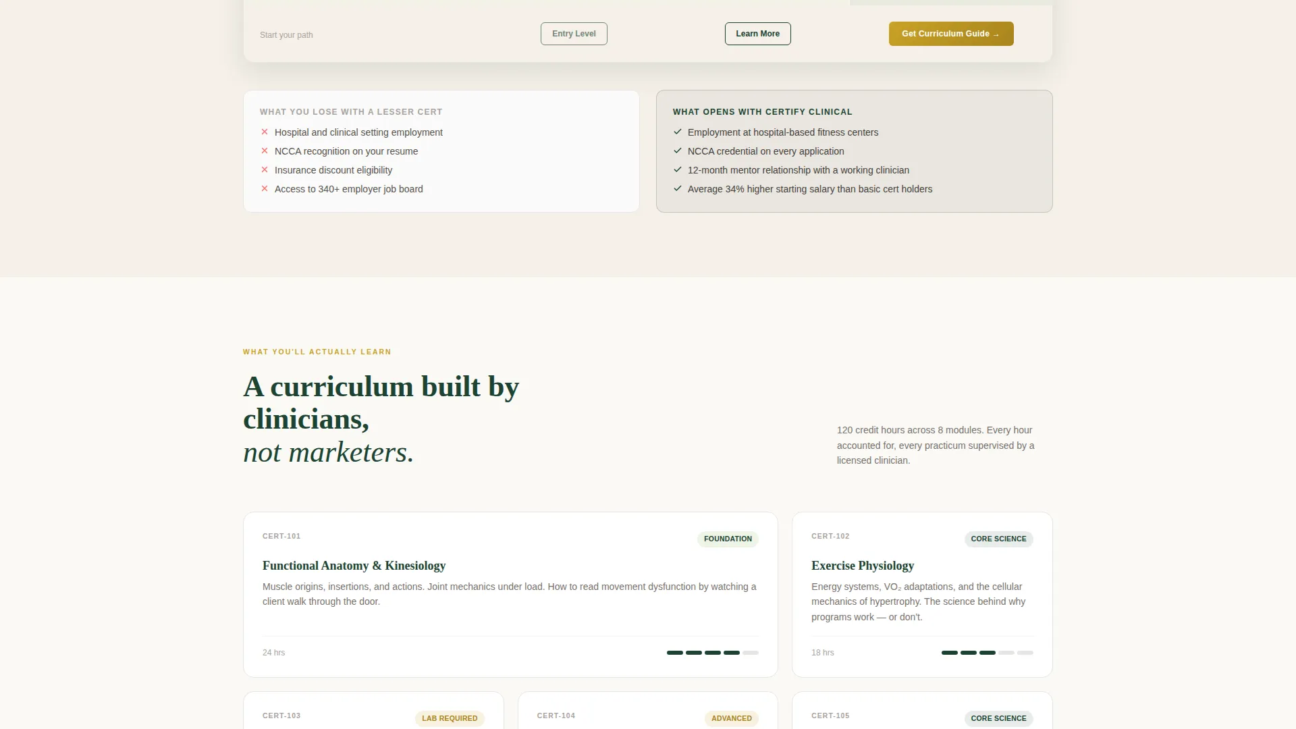Click the X icon beside Access to 340+ employer job board
The height and width of the screenshot is (729, 1296).
click(x=265, y=189)
